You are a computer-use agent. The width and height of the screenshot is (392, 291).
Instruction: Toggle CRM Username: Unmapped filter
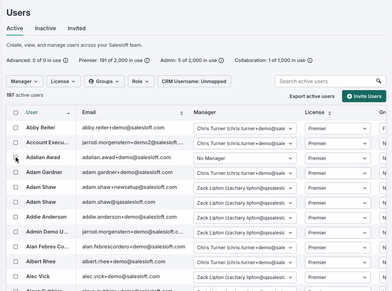pyautogui.click(x=194, y=81)
